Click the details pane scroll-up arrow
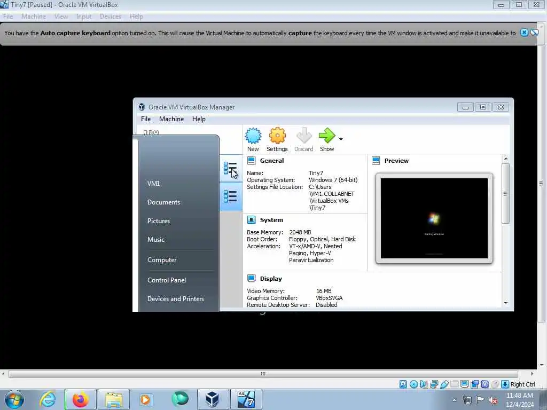The height and width of the screenshot is (410, 547). [506, 159]
